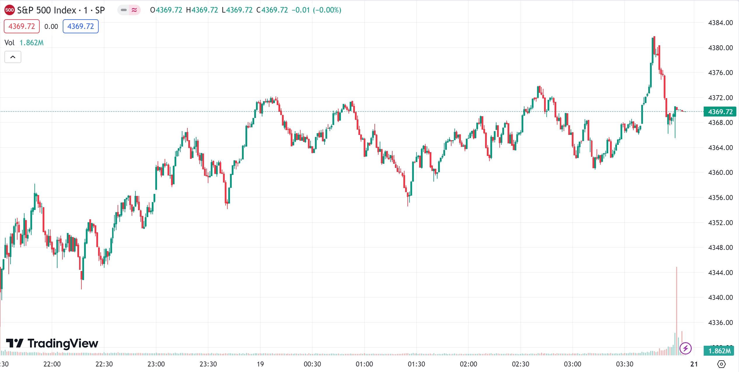Screen dimensions: 739x372
Task: Click the green 1.862M volume axis label
Action: 719,351
